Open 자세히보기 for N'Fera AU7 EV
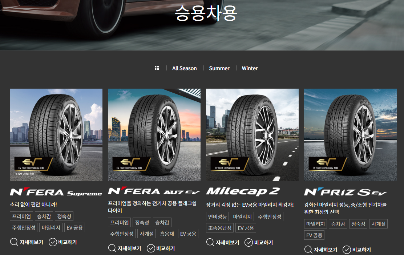 129,248
